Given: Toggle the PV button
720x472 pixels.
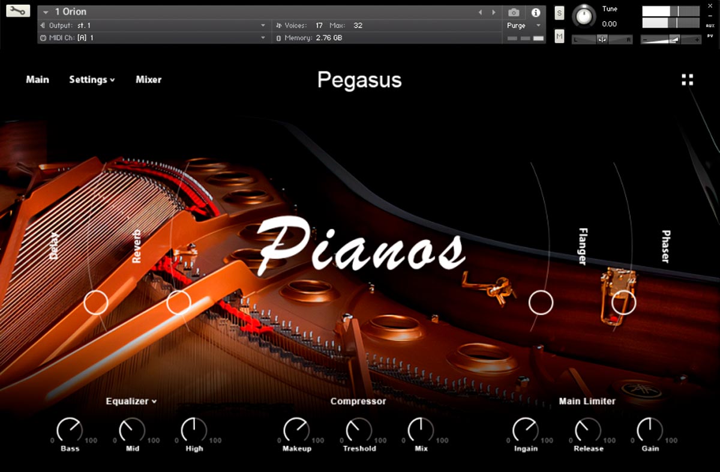Looking at the screenshot, I should coord(710,36).
